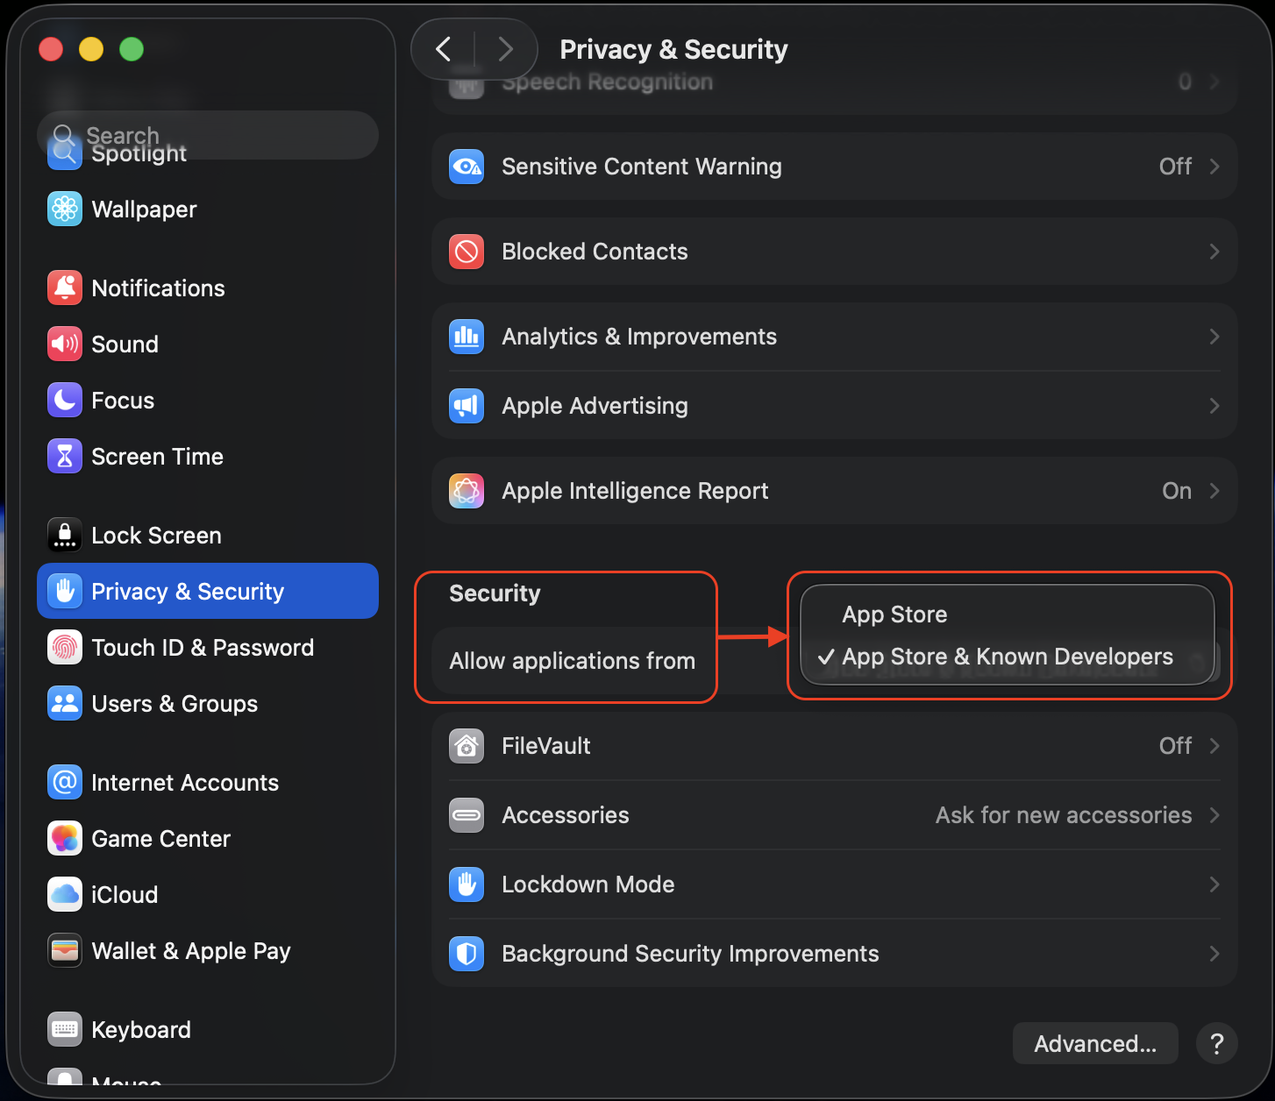Expand Background Security Improvements chevron
Image resolution: width=1275 pixels, height=1101 pixels.
point(1214,954)
